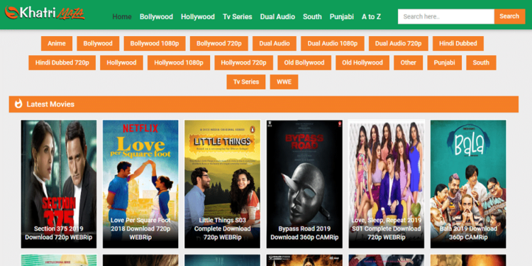Open the Section 375 movie poster
This screenshot has height=266, width=532.
click(59, 184)
